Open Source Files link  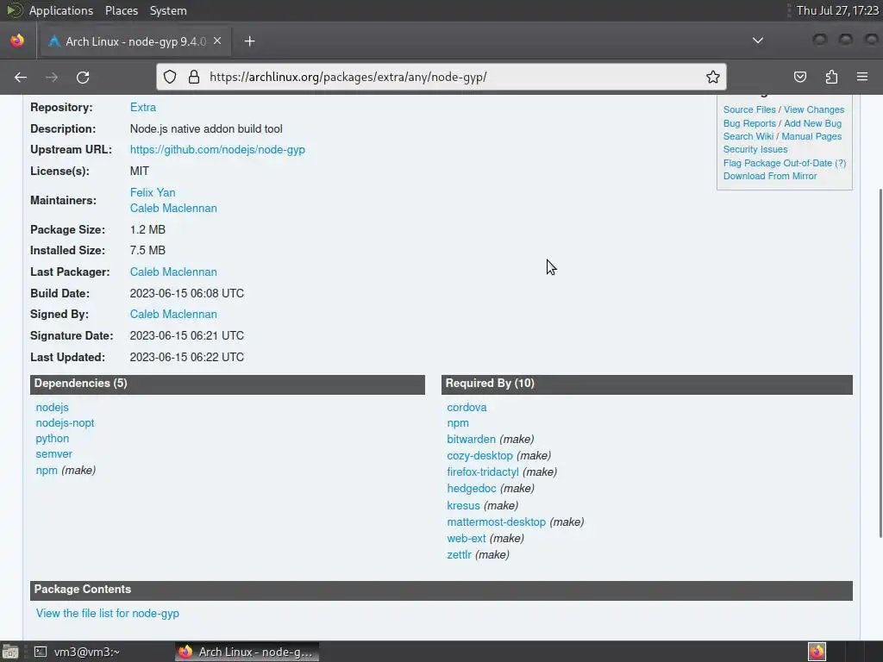click(749, 109)
